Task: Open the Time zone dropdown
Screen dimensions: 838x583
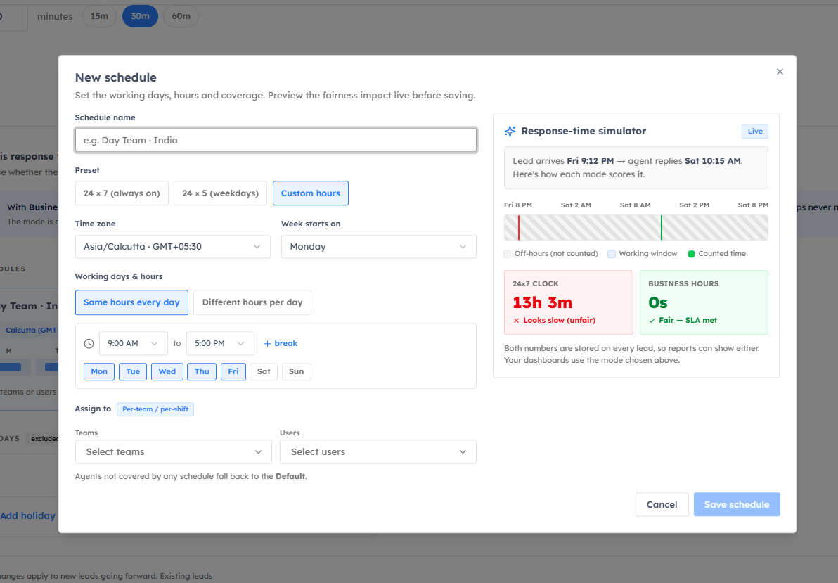Action: coord(173,247)
